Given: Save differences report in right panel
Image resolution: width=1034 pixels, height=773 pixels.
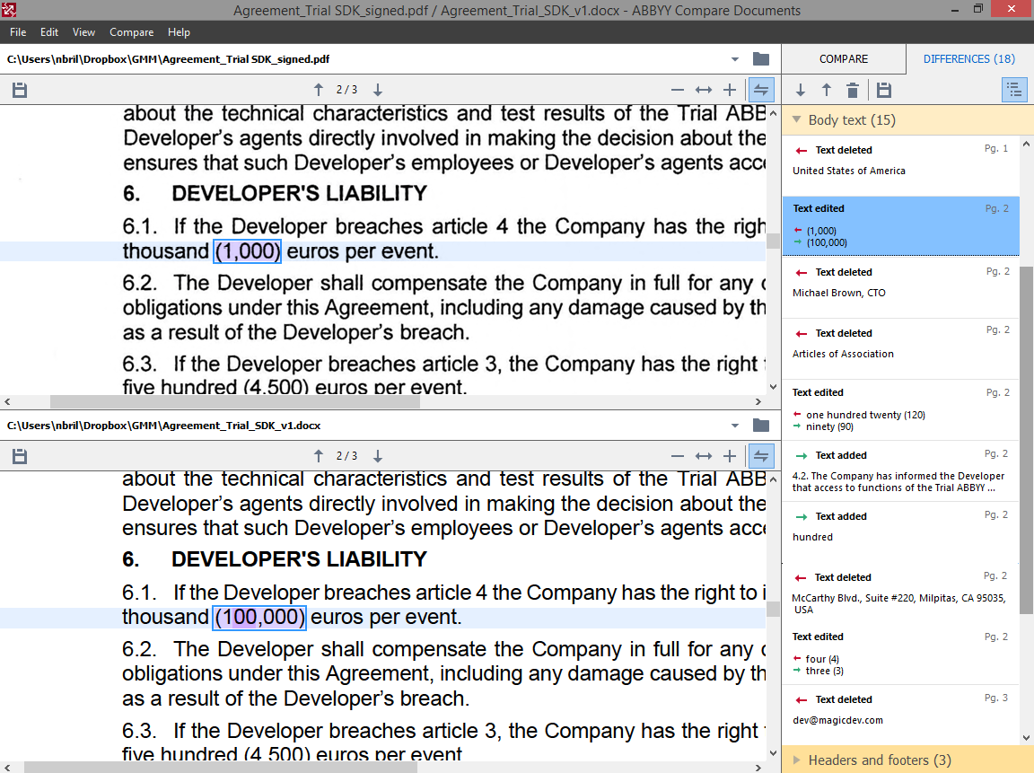Looking at the screenshot, I should click(x=884, y=91).
